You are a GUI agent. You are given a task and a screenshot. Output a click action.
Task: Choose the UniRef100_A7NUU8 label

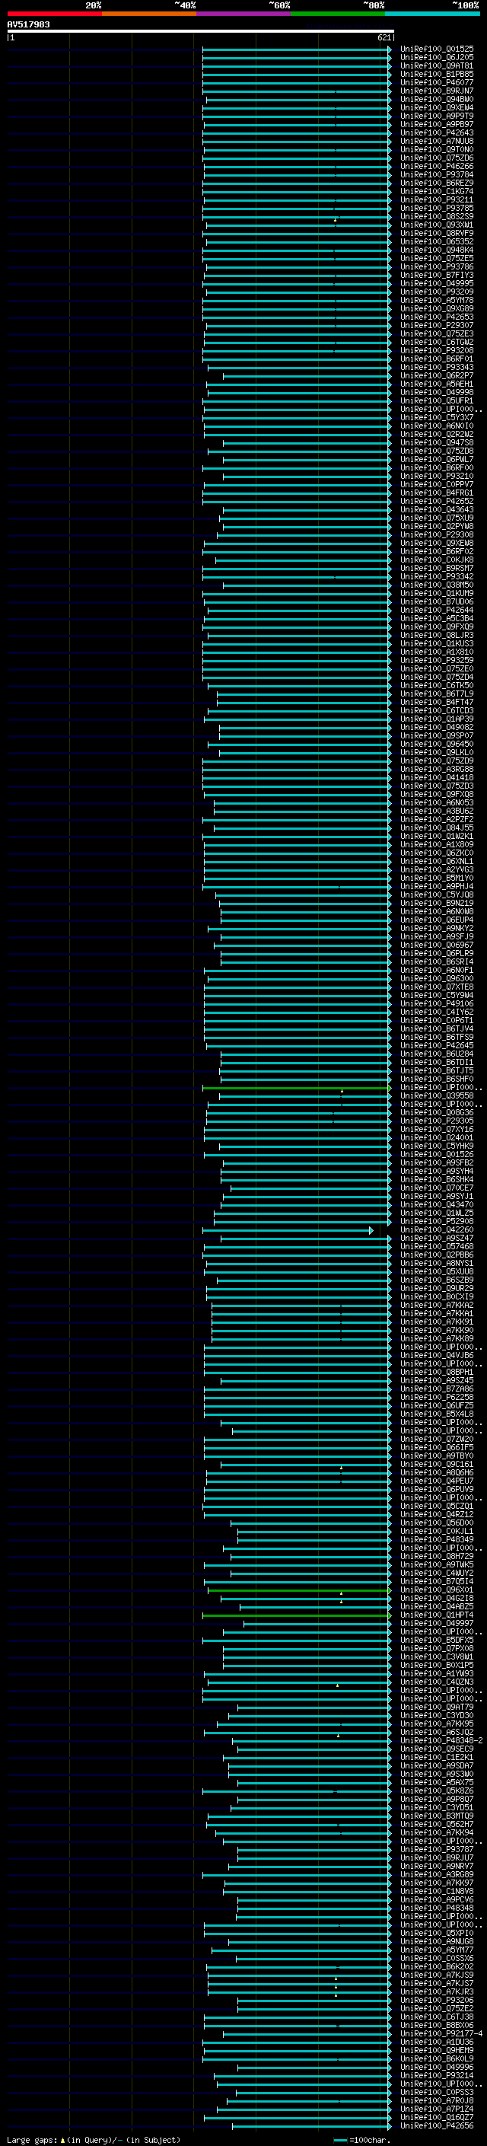437,141
